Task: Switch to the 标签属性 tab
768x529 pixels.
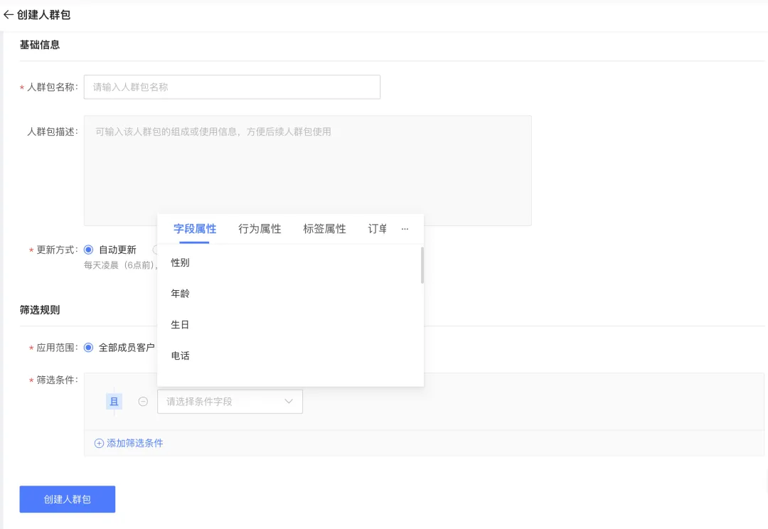Action: coord(324,228)
